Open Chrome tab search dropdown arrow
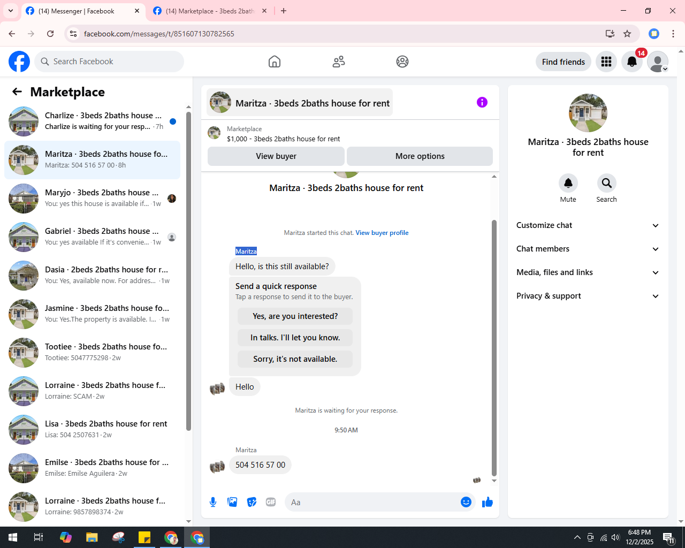 [x=11, y=11]
